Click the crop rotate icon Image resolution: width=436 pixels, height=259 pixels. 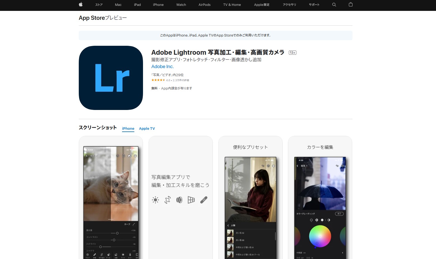coord(168,200)
